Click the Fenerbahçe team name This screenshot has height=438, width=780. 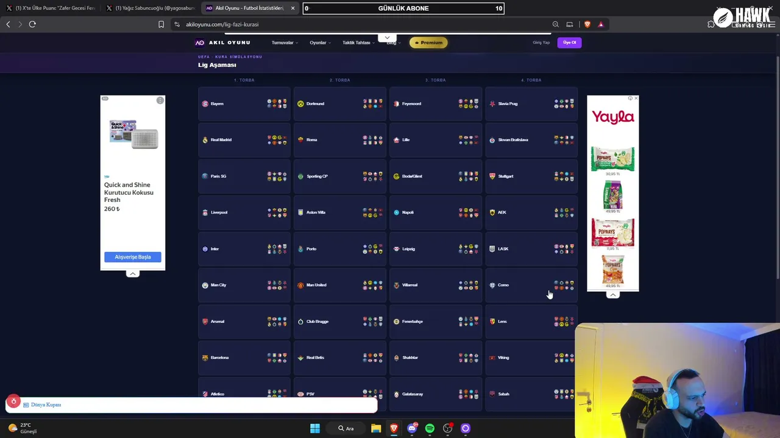[x=413, y=321]
